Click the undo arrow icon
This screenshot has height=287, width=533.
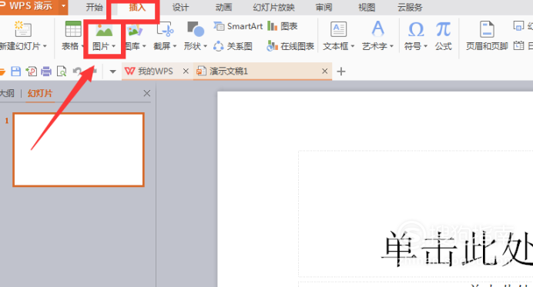tap(77, 72)
